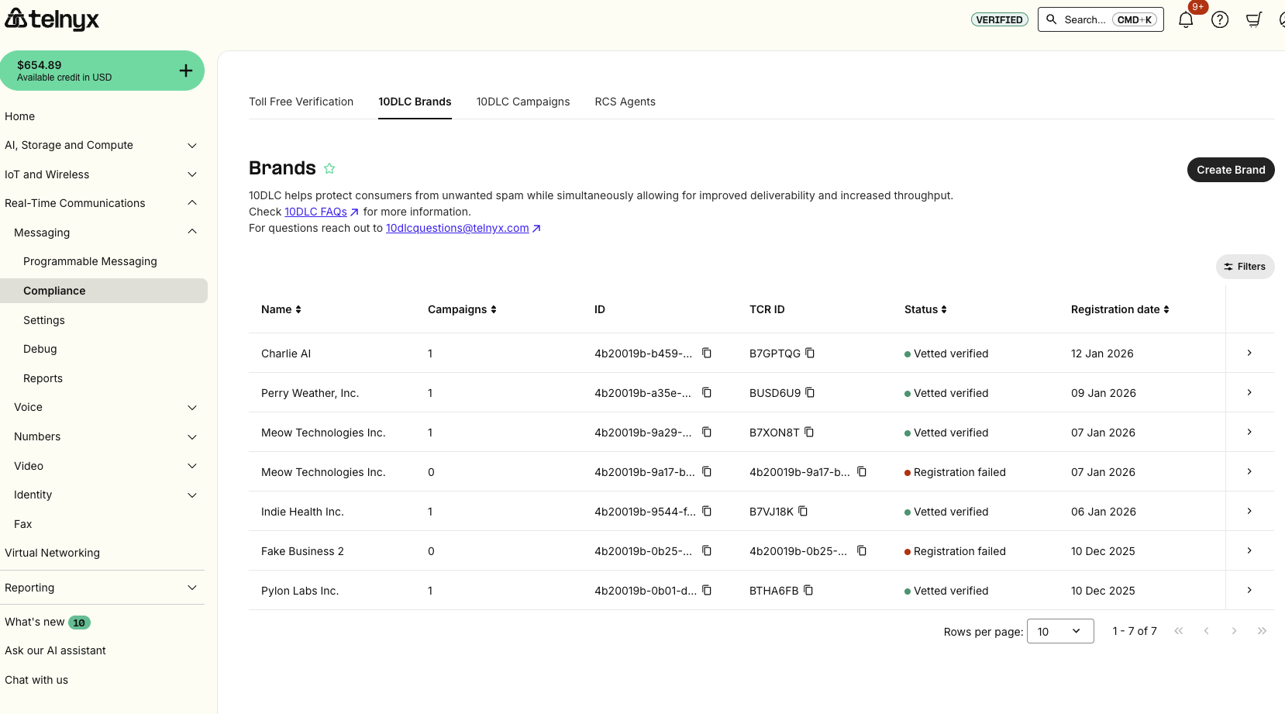The image size is (1285, 714).
Task: Click the Create Brand button
Action: [1231, 170]
